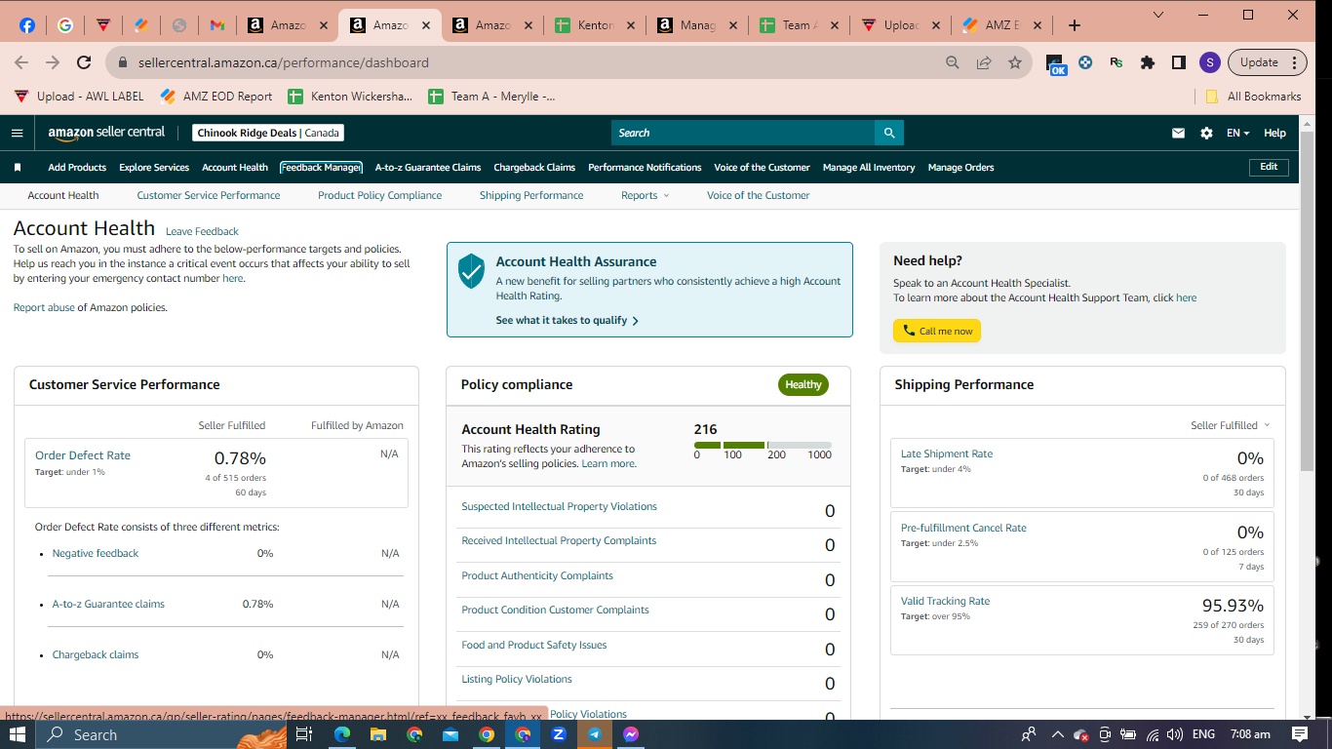
Task: Open the Report abuse link
Action: (44, 307)
